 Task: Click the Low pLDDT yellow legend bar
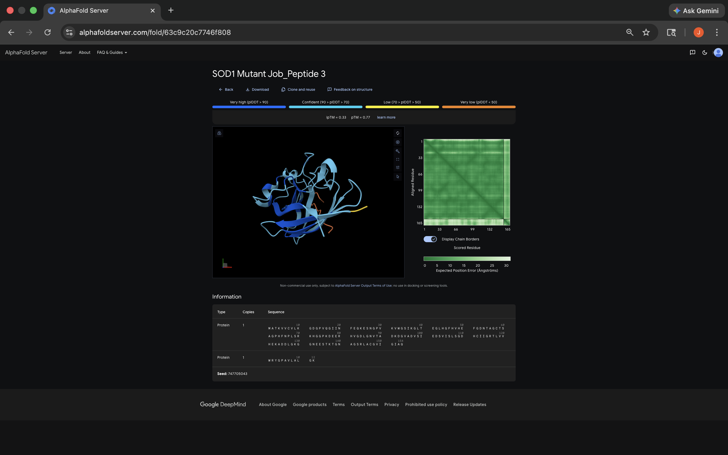pyautogui.click(x=402, y=107)
